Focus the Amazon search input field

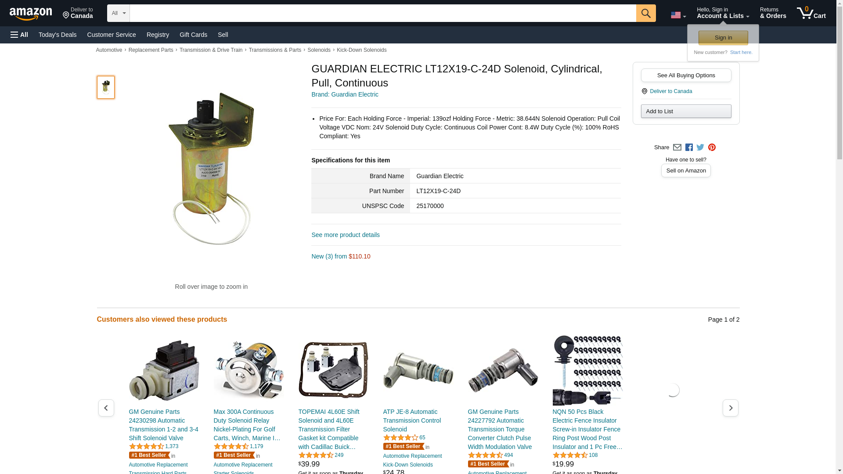(x=382, y=13)
